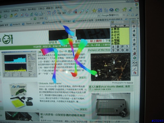Viewport: 164px width, 123px height.
Task: Click the Sony player thumbnail image
Action: pyautogui.click(x=111, y=106)
